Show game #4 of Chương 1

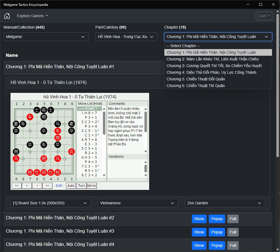click(199, 245)
